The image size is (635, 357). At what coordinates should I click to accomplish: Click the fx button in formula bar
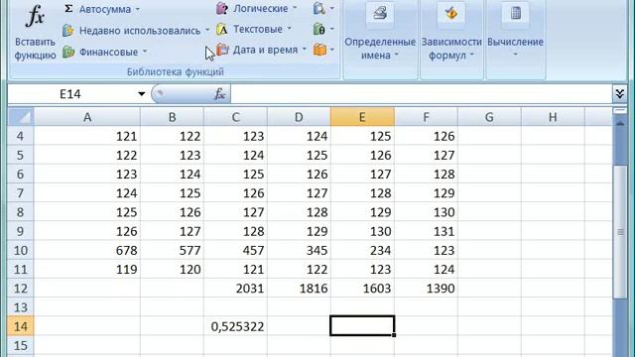[219, 94]
